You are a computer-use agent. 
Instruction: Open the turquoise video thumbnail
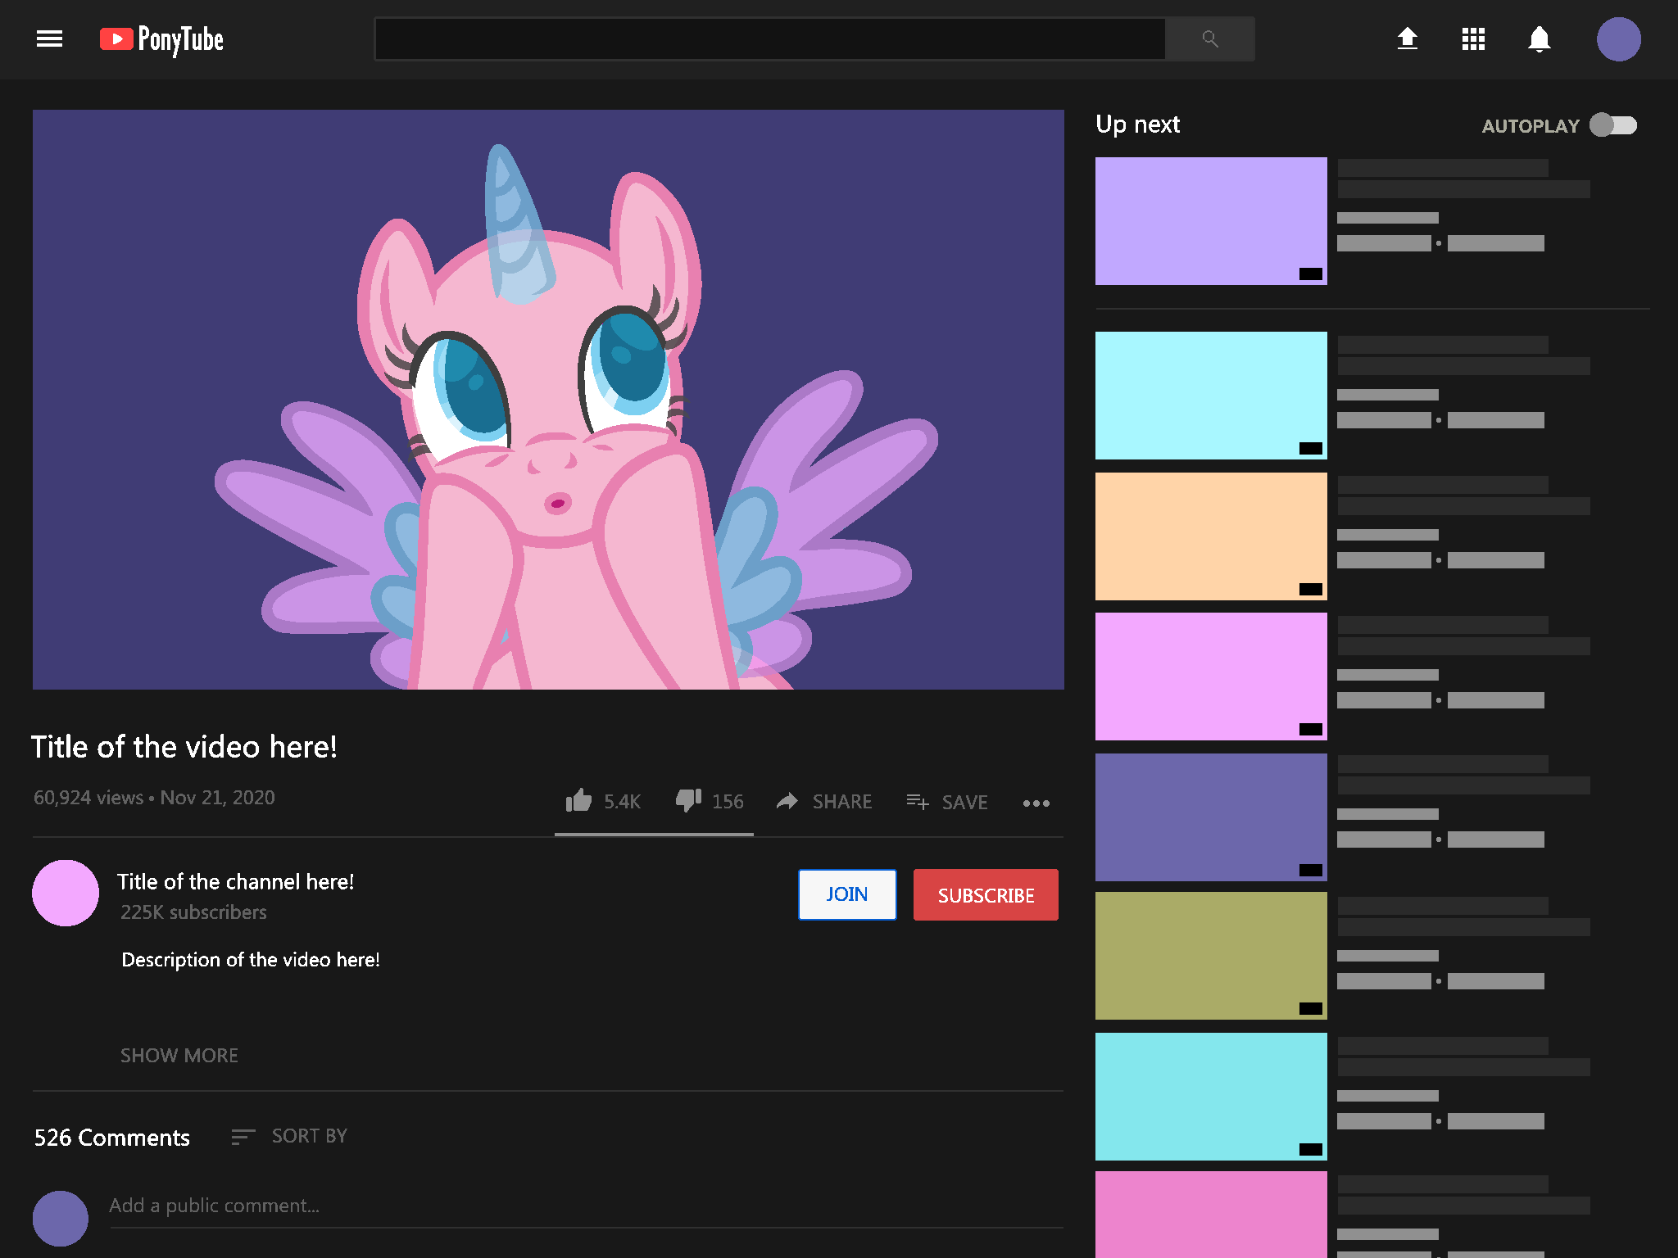(x=1211, y=1097)
